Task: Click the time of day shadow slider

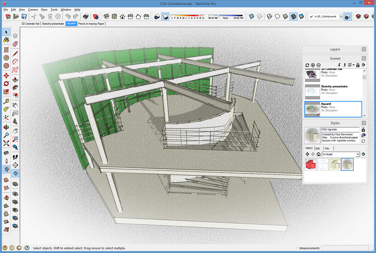Action: point(226,16)
